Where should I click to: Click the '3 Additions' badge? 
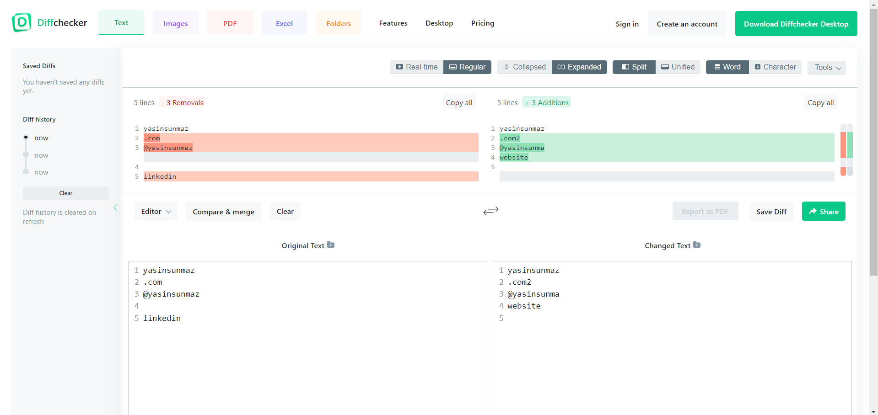(x=547, y=102)
